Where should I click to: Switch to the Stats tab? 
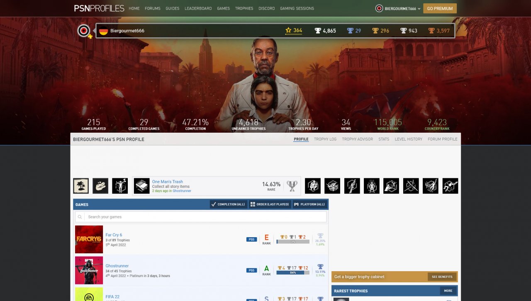(x=384, y=139)
